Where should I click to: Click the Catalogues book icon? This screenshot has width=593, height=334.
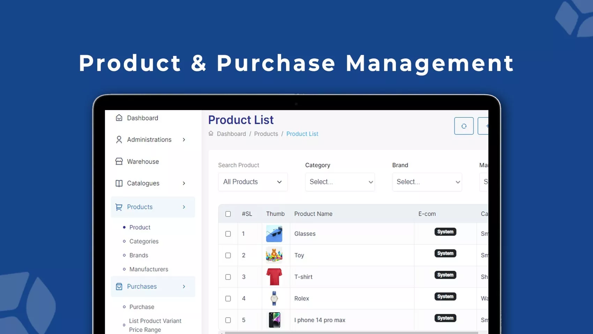(x=119, y=183)
